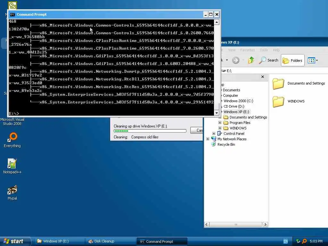This screenshot has height=246, width=328.
Task: Select Recycle Bin in folder tree
Action: point(226,144)
